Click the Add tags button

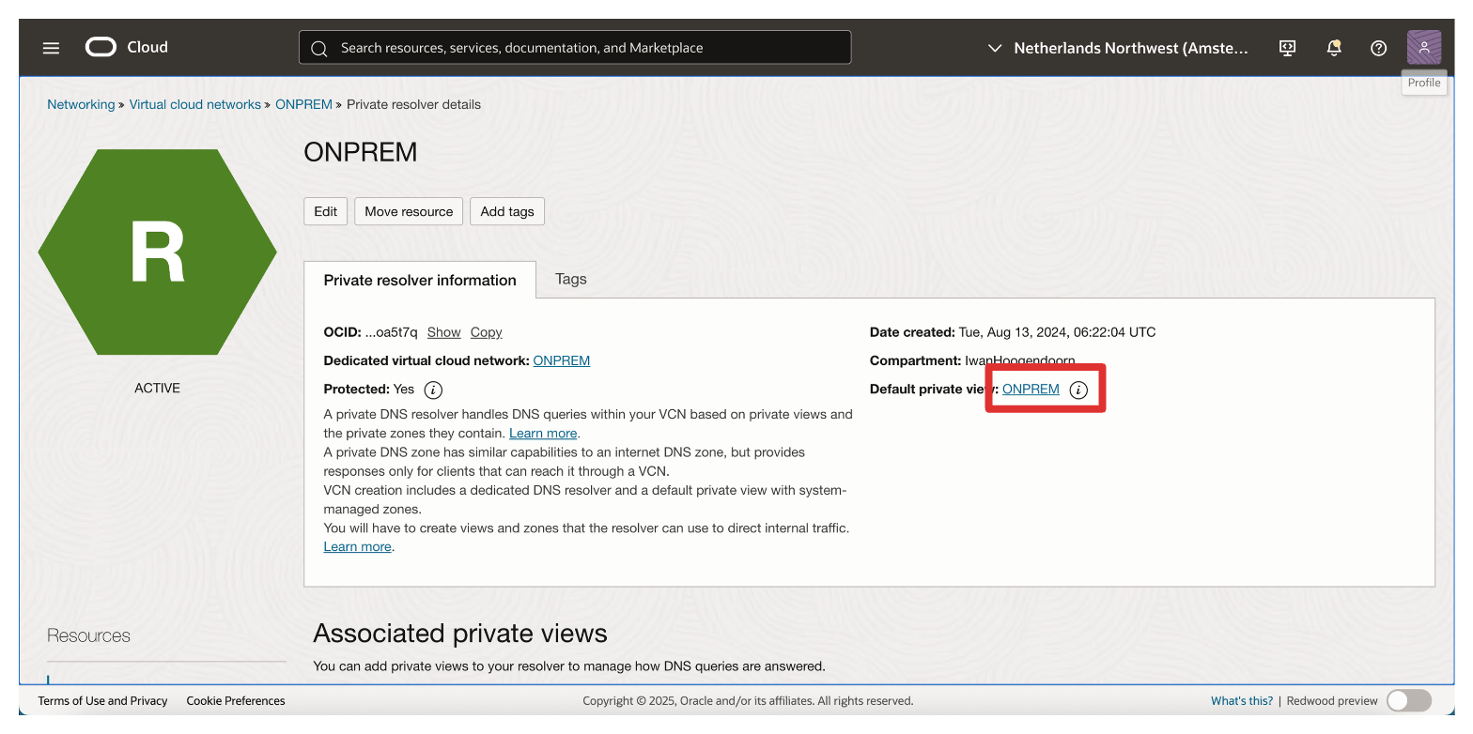(x=506, y=211)
